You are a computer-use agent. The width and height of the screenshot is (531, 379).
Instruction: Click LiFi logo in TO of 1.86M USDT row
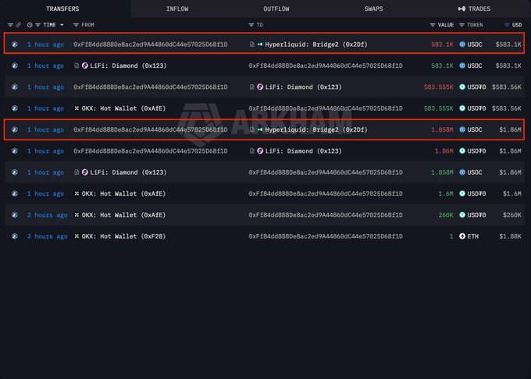pos(260,151)
